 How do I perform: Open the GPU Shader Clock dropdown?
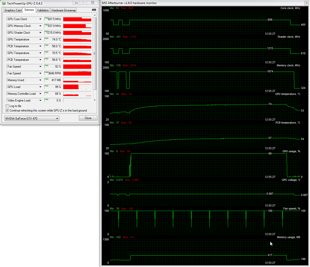pos(40,33)
